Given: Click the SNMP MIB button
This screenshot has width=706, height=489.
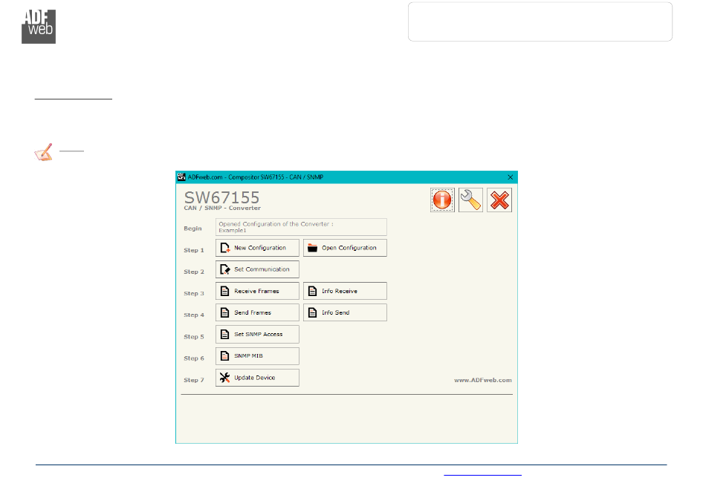Looking at the screenshot, I should coord(257,356).
